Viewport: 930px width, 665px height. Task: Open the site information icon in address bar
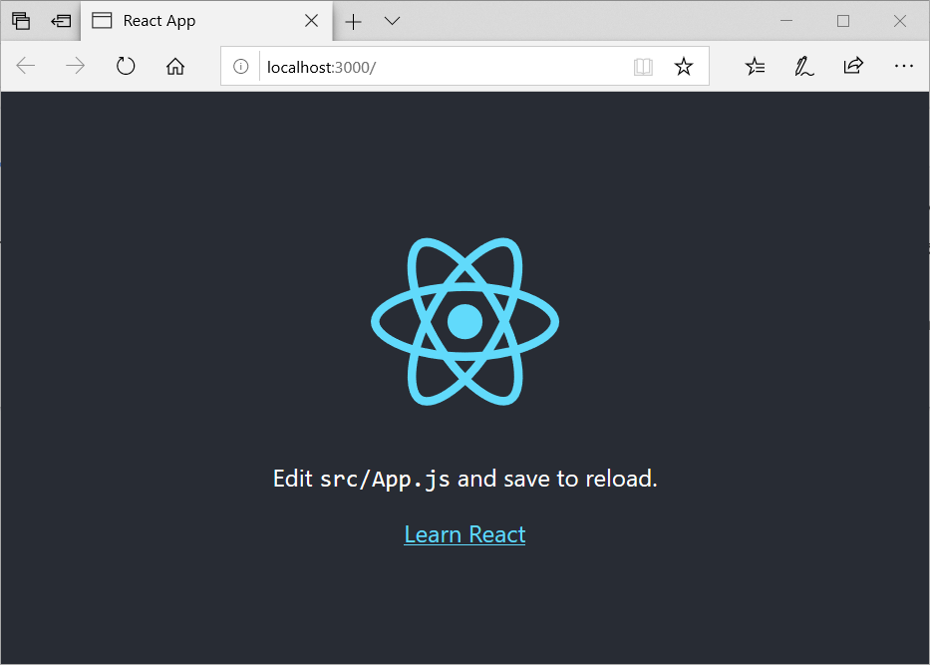tap(241, 66)
